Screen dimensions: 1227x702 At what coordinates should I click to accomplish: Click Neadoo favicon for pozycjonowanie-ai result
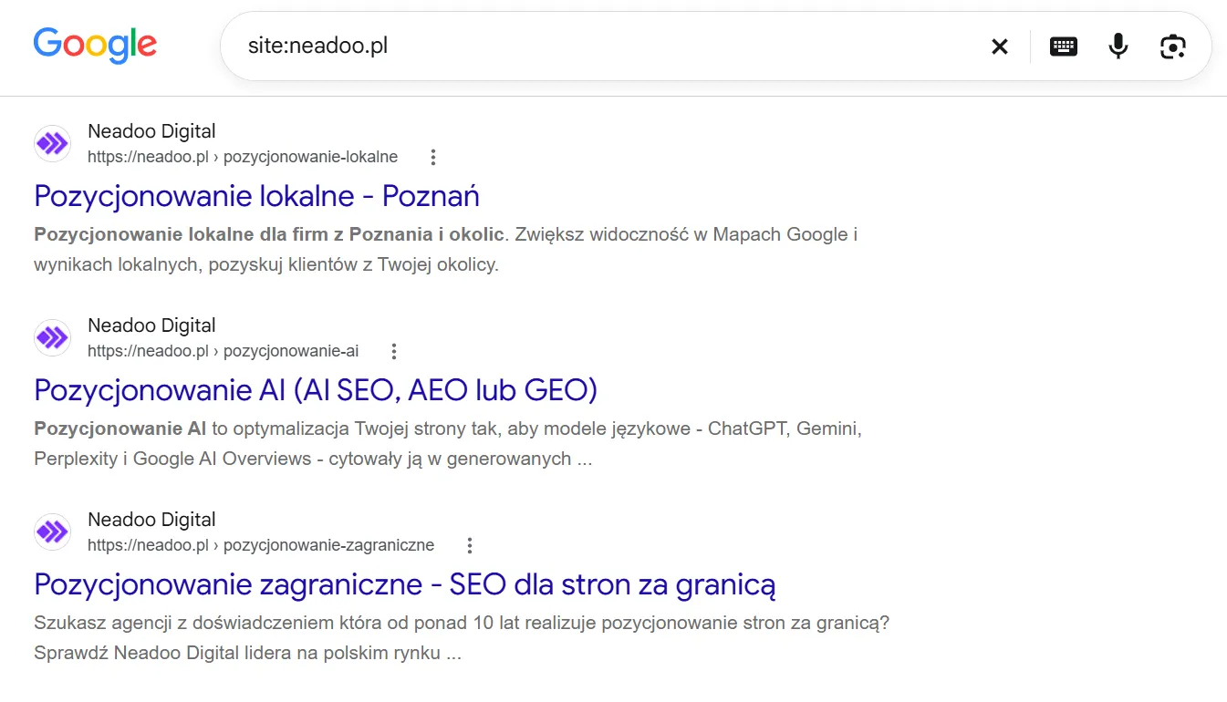coord(52,337)
